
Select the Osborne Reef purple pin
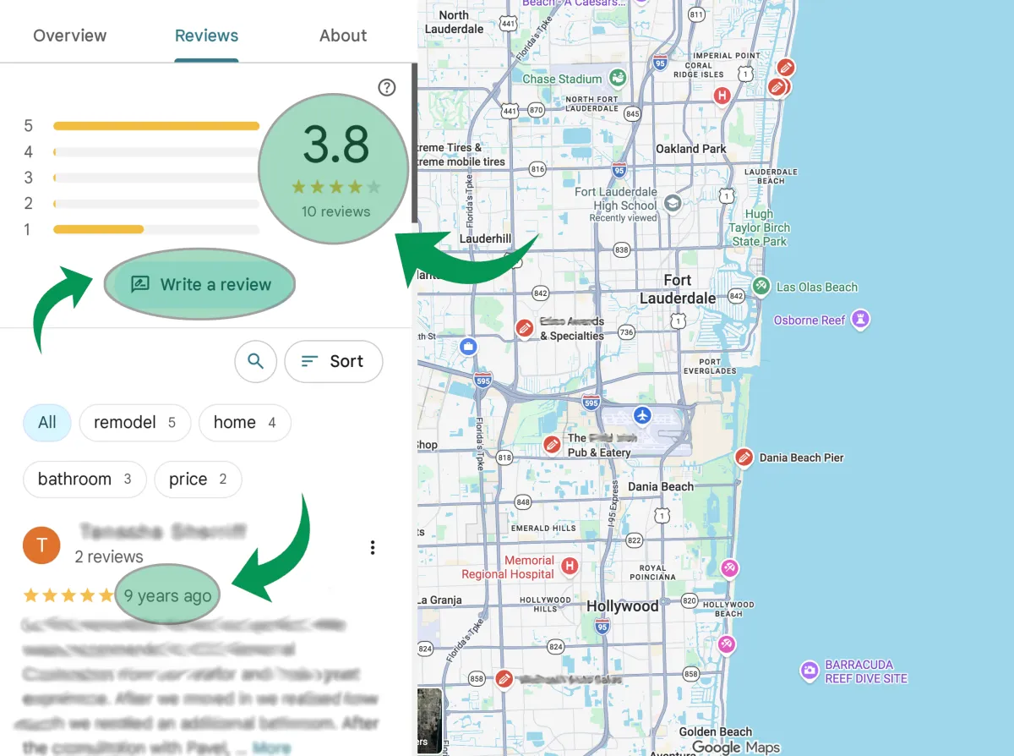(x=861, y=320)
